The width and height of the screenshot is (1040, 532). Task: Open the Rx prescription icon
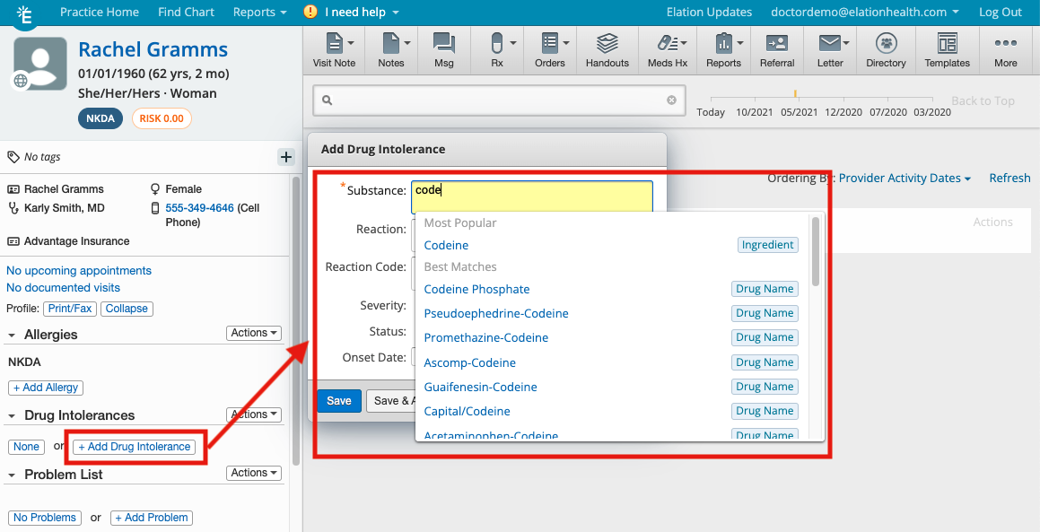pos(497,49)
